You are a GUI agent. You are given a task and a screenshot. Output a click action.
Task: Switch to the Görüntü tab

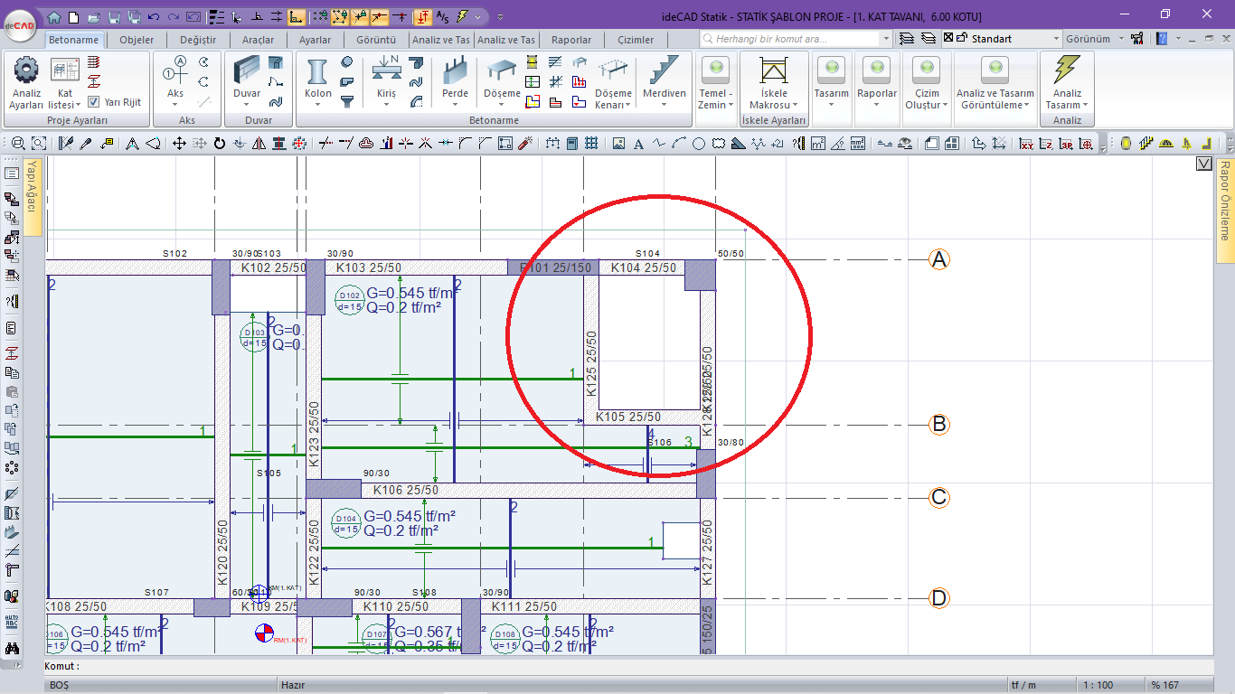pos(376,40)
